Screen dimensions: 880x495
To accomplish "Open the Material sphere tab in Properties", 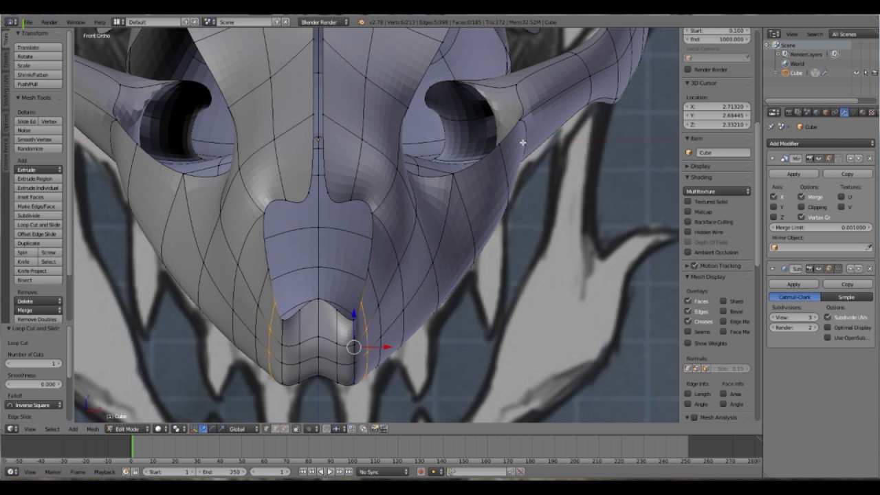I will 862,112.
